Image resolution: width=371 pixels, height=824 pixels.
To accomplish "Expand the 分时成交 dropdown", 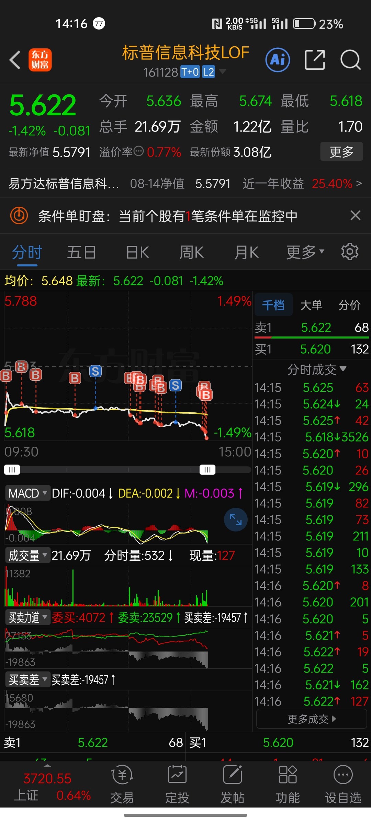I will [x=317, y=369].
